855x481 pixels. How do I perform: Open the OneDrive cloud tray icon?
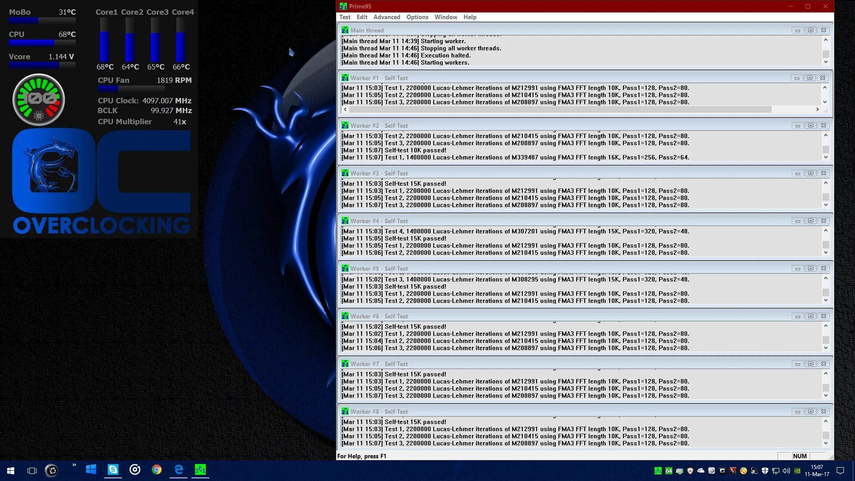701,471
